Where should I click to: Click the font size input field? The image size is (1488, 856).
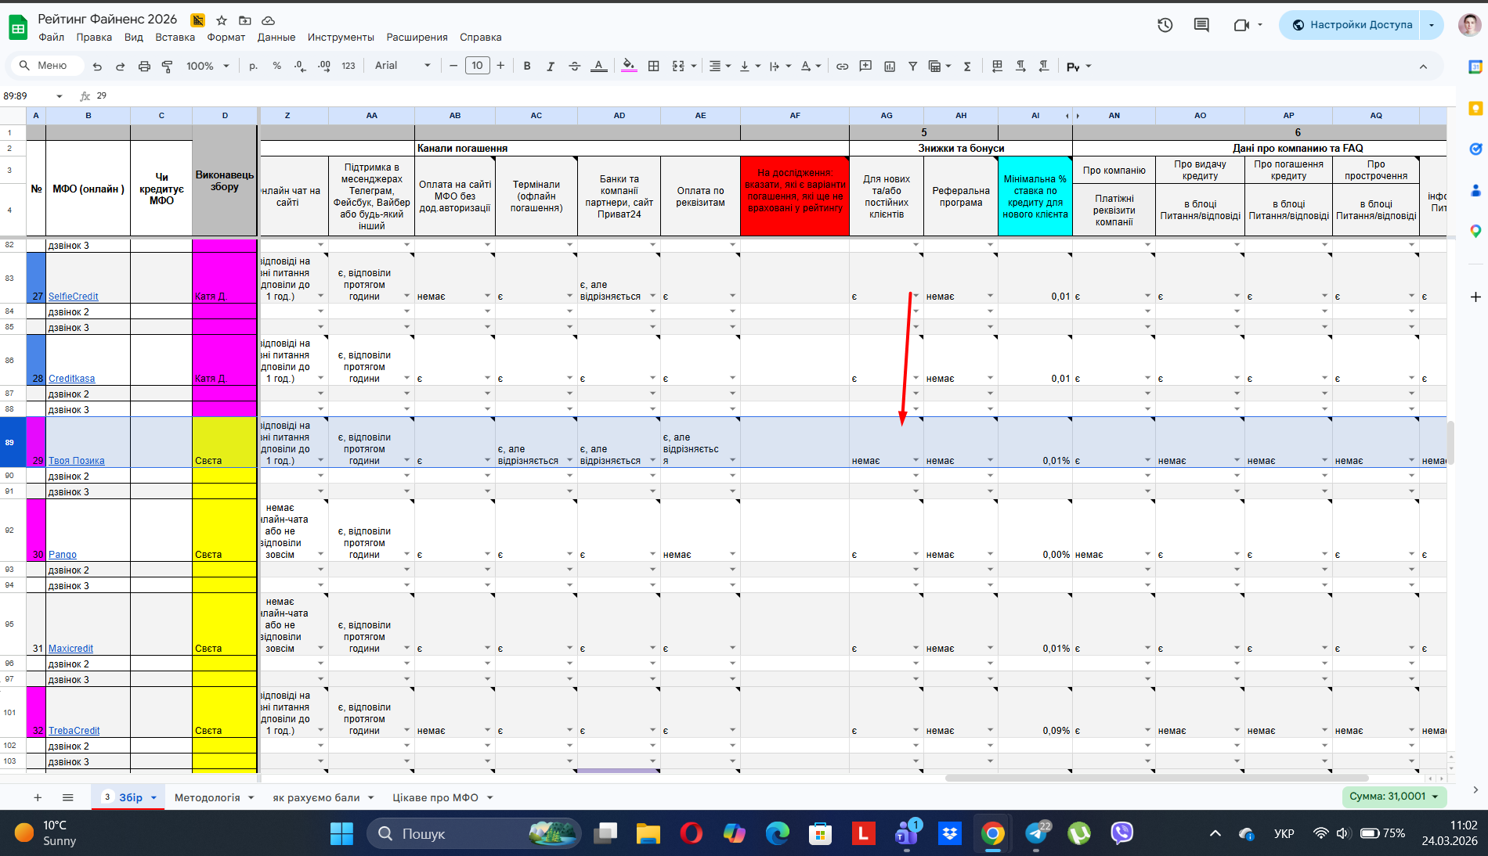477,66
